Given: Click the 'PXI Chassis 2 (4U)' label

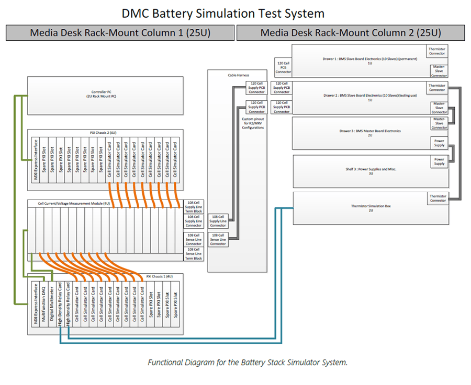Looking at the screenshot, I should click(x=103, y=133).
